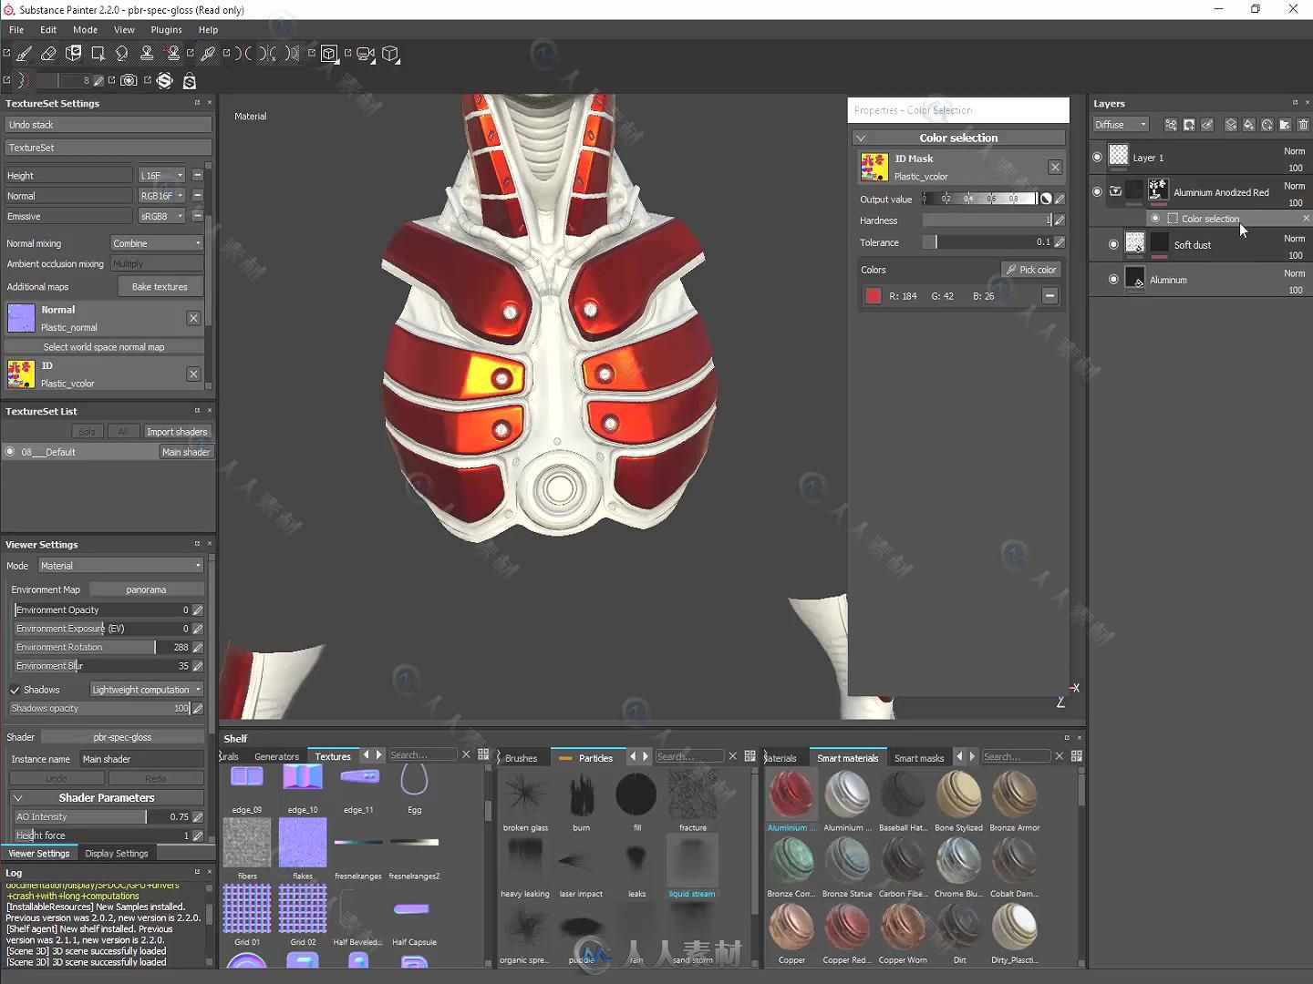1313x984 pixels.
Task: Open Substance Source shop icon
Action: [190, 80]
